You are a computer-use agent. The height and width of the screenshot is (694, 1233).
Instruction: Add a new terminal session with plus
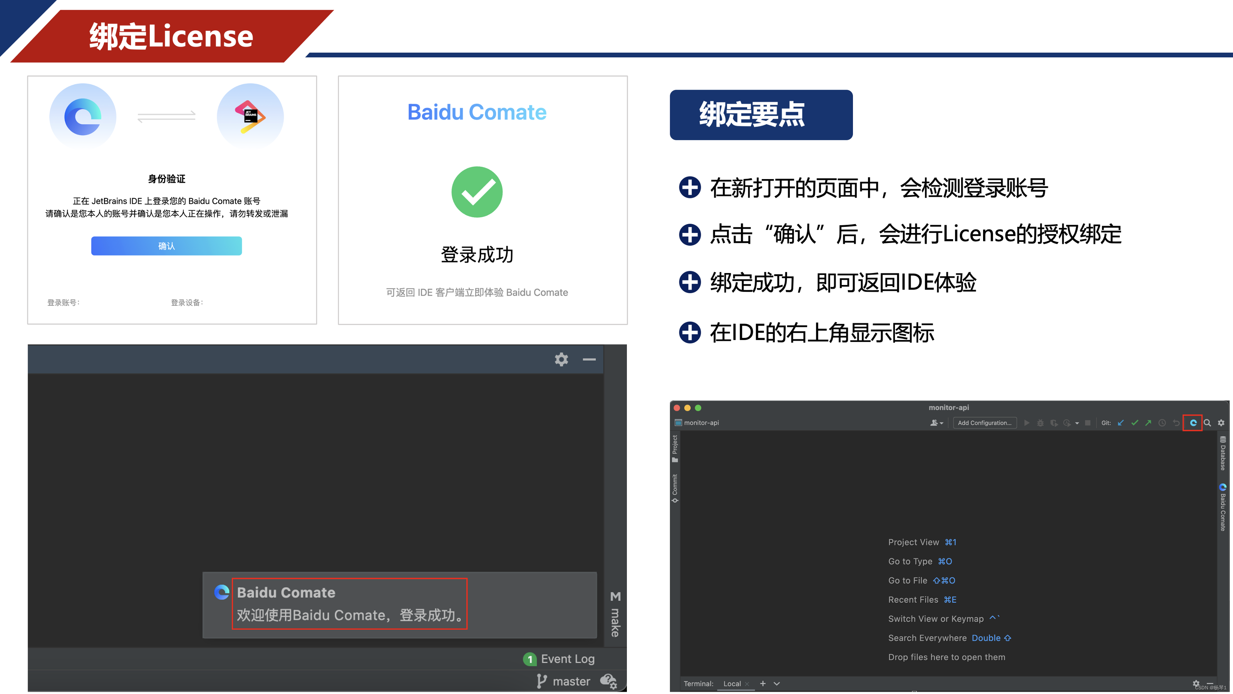762,684
